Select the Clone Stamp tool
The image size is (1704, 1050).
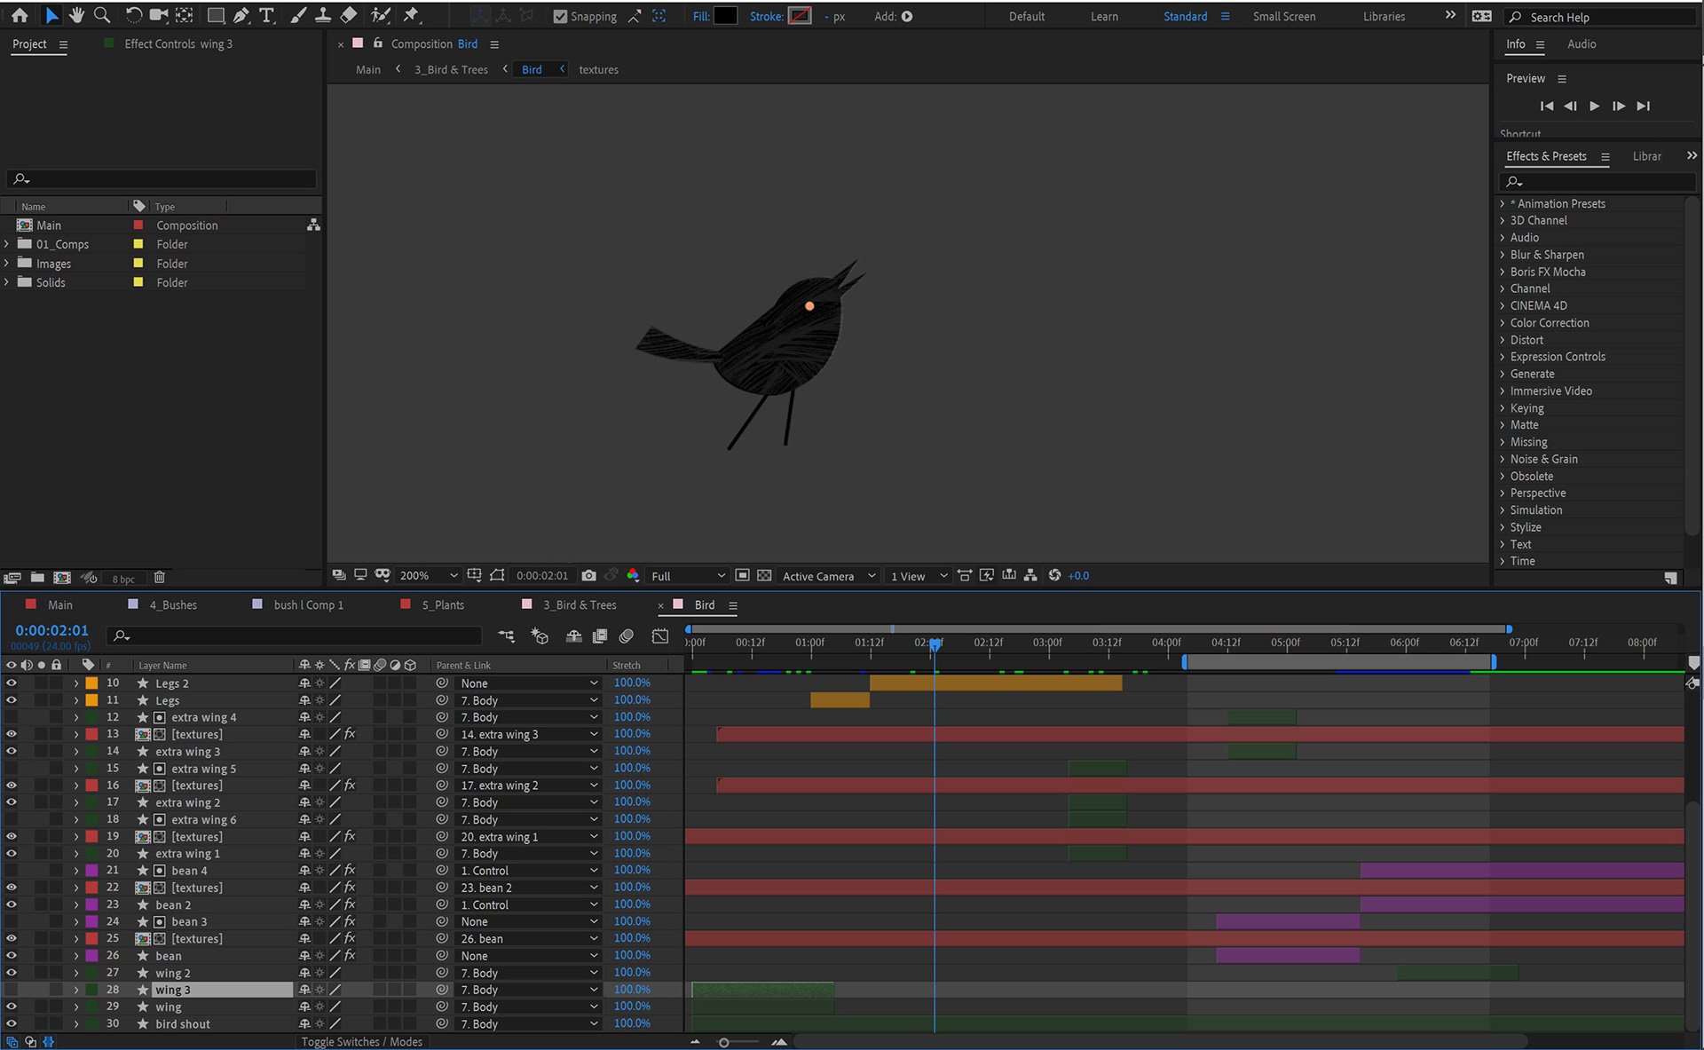pos(323,15)
